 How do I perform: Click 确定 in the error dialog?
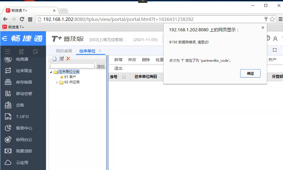tap(250, 74)
